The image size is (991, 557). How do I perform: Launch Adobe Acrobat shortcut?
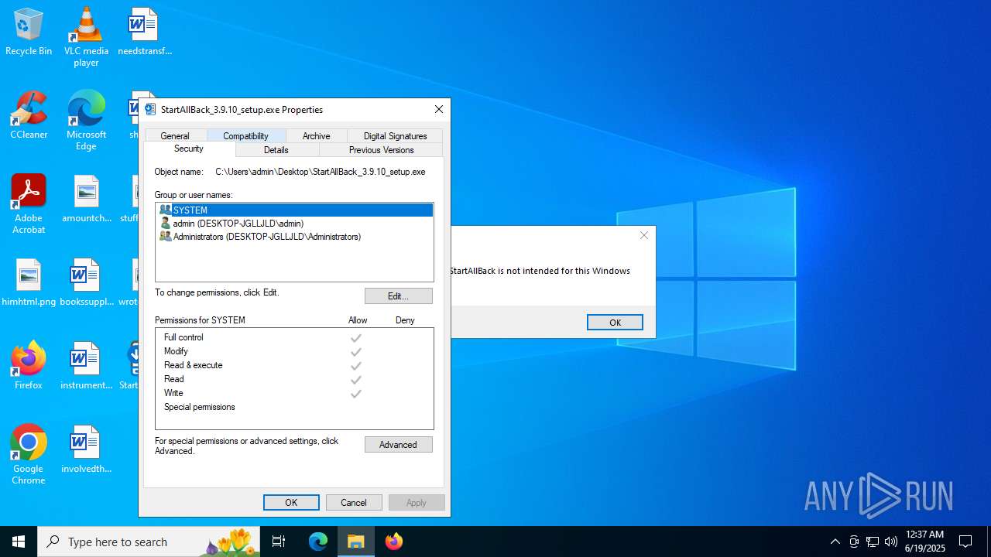(x=29, y=203)
